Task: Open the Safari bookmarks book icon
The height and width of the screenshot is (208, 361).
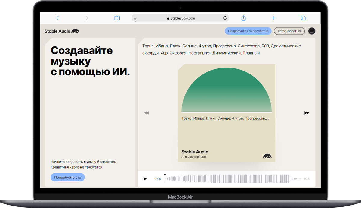Action: coord(117,18)
